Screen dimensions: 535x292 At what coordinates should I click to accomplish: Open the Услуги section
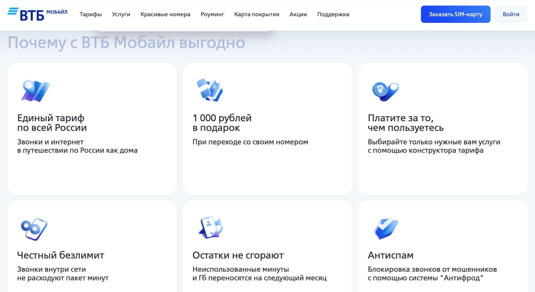click(x=121, y=14)
